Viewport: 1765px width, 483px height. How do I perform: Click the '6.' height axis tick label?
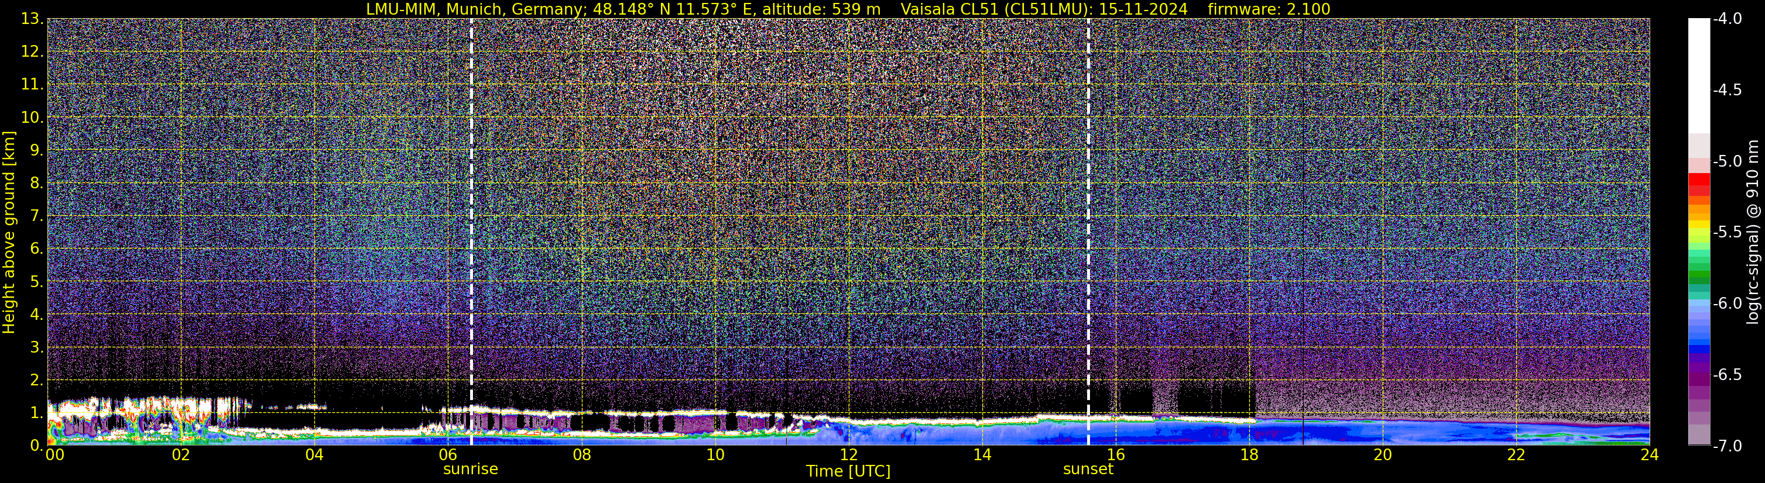click(36, 249)
